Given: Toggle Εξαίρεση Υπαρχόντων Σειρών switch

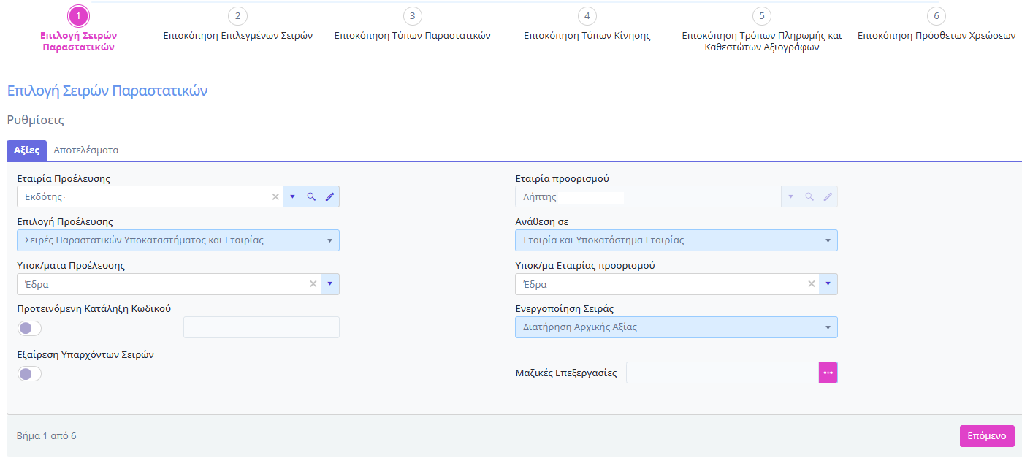Looking at the screenshot, I should (x=30, y=374).
